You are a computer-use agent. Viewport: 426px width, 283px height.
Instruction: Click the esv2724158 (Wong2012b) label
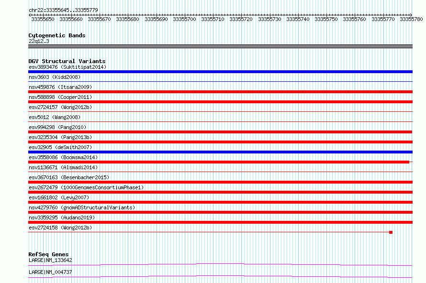coord(60,228)
